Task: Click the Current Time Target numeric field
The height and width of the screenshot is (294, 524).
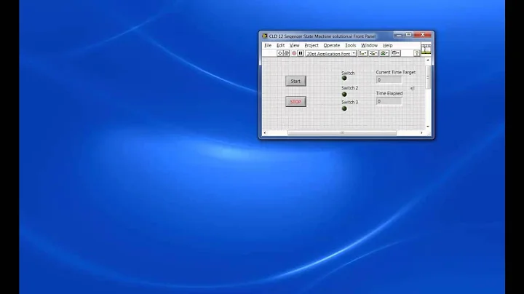Action: click(389, 80)
